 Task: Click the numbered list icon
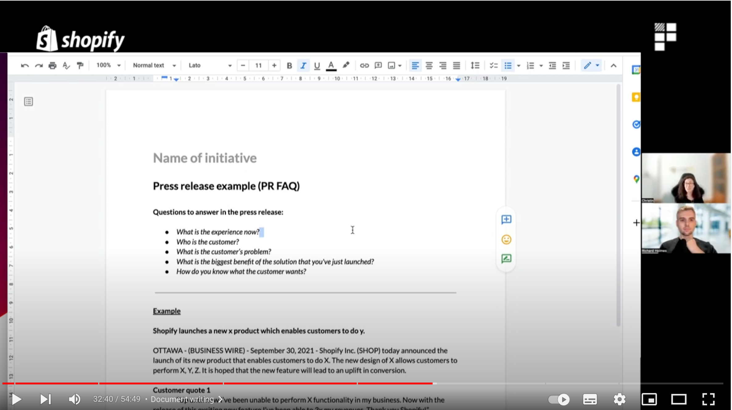tap(530, 65)
